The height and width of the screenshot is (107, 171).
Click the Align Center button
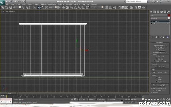pyautogui.click(x=160, y=72)
